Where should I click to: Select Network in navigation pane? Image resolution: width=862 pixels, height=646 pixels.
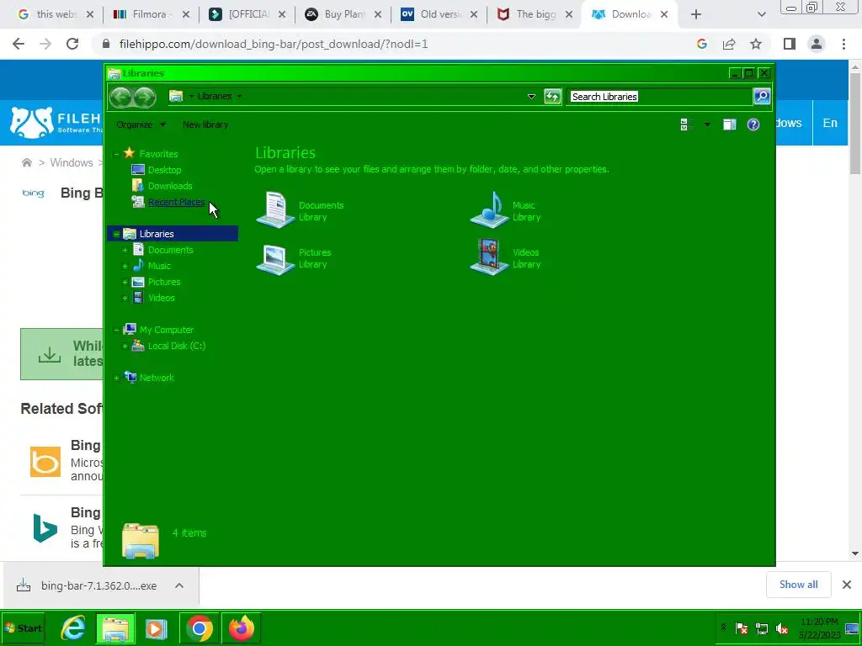pos(157,378)
